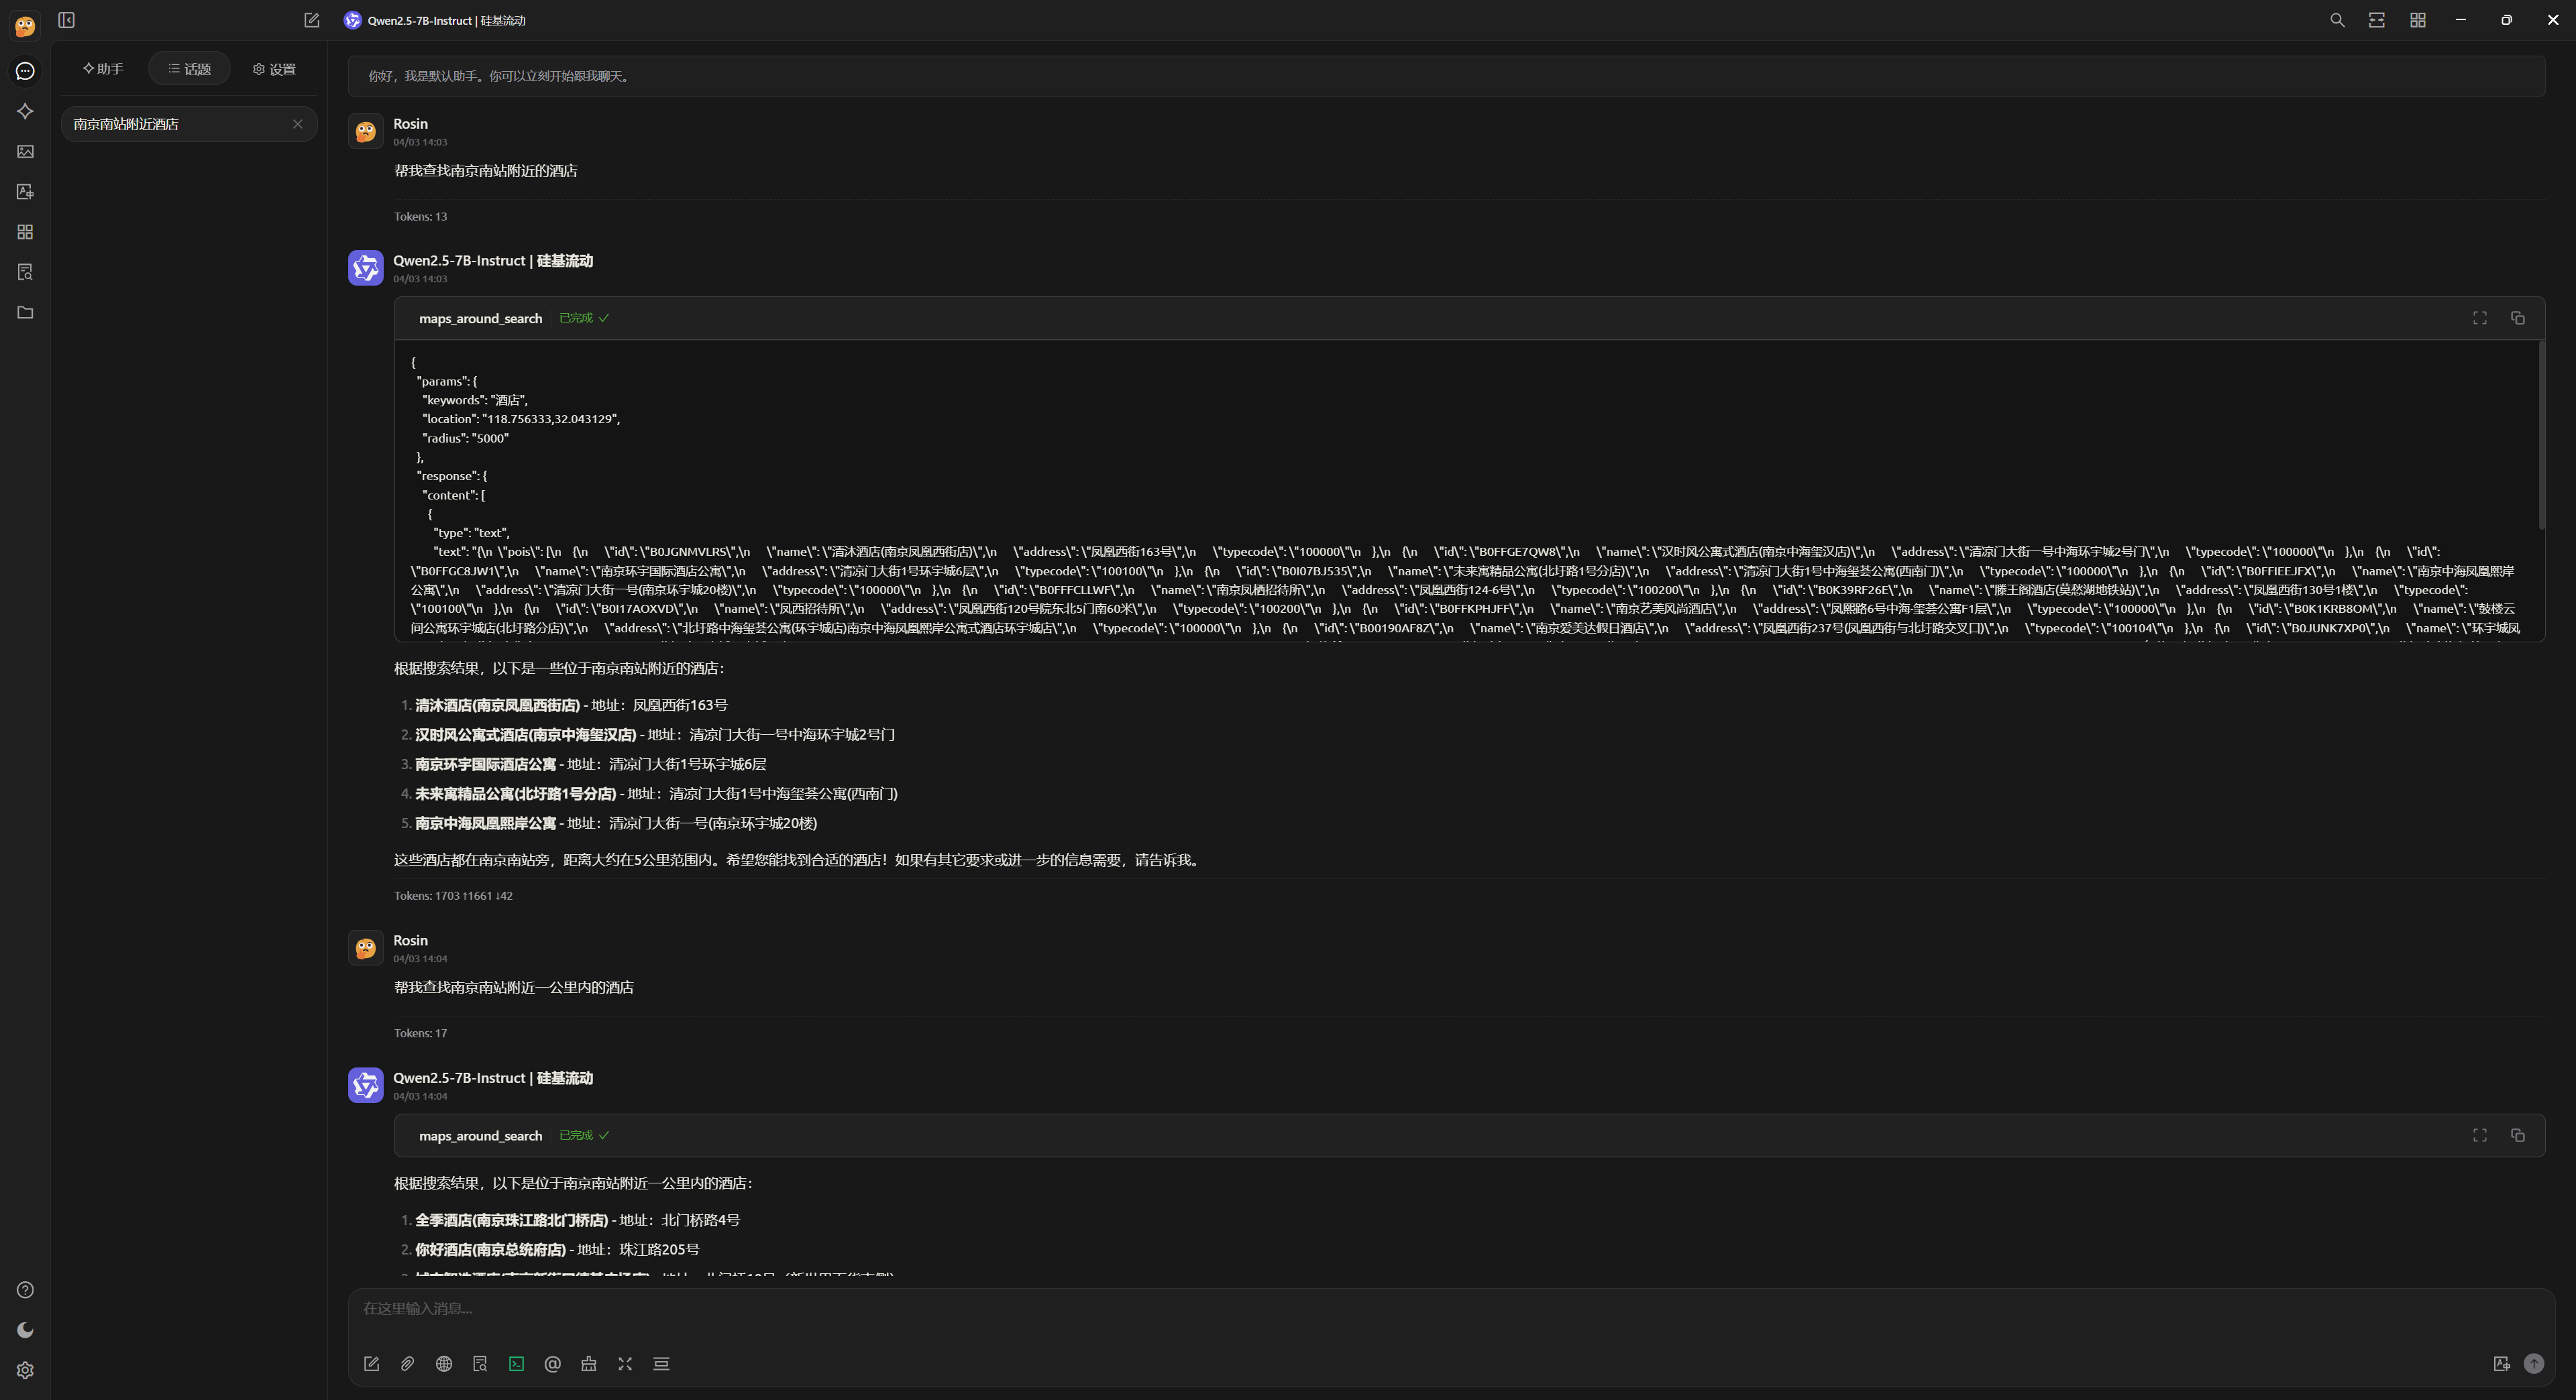
Task: Clear messages with the broom icon
Action: (x=589, y=1364)
